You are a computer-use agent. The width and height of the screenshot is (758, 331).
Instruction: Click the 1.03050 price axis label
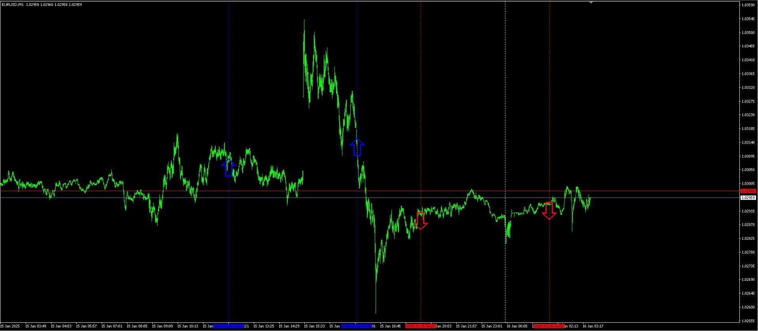(x=748, y=170)
